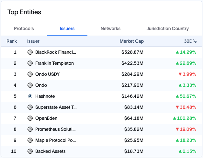Viewport: 203px width, 158px height.
Task: Click the globe icon in the Ondo $217.90M row
Action: click(x=30, y=85)
